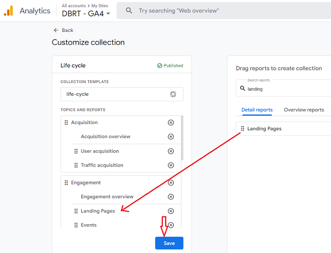Screen dimensions: 331x253
Task: Click drag handle beside Engagement topic
Action: (x=66, y=183)
